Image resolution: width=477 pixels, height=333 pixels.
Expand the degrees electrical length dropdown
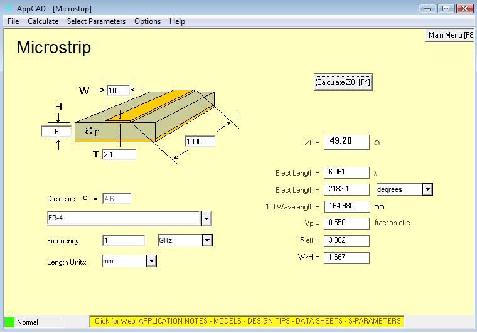click(427, 189)
